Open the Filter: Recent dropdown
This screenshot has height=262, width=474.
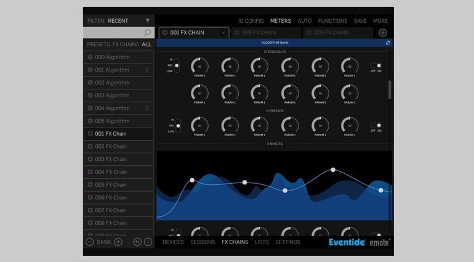click(147, 20)
